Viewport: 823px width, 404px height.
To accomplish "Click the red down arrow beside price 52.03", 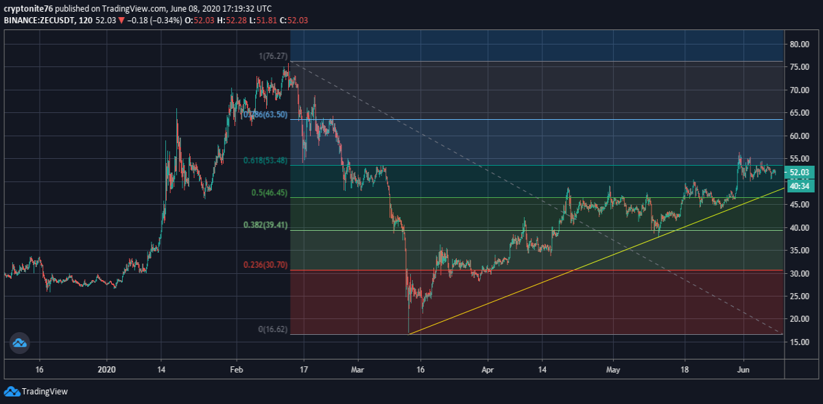I will coord(122,21).
